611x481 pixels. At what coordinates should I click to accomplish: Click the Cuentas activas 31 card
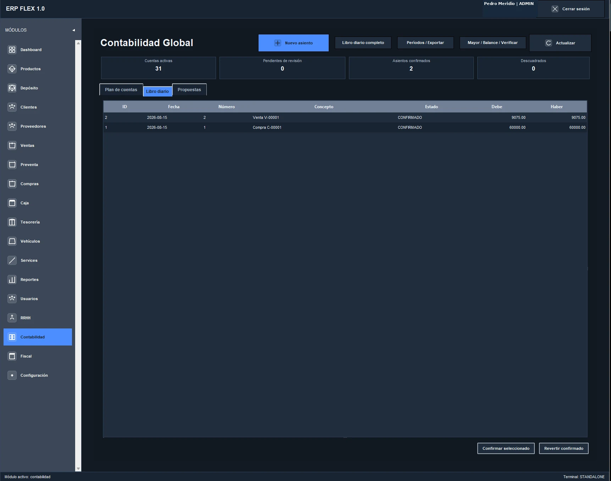coord(159,68)
